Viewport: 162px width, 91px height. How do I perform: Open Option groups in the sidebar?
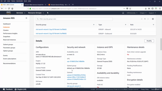8,51
